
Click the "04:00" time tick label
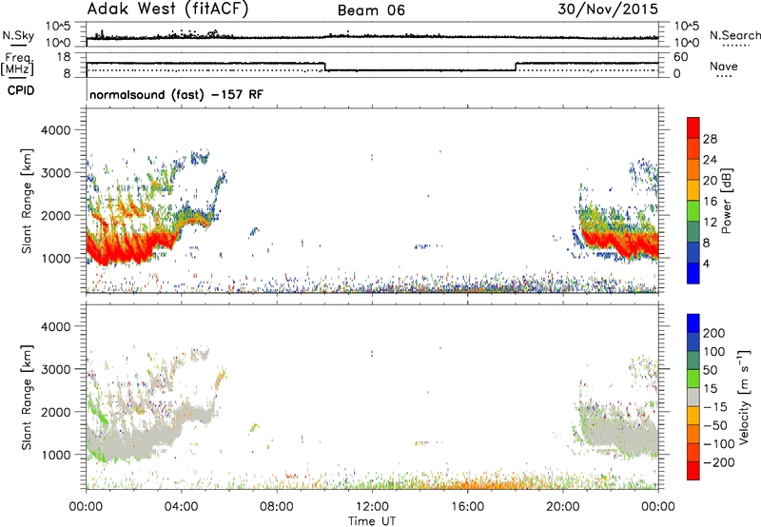181,507
